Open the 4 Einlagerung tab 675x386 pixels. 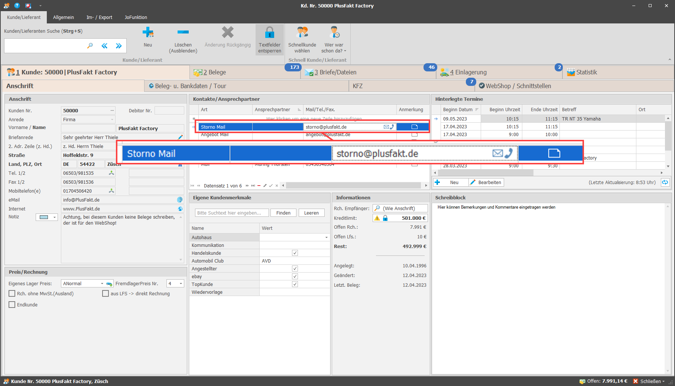[x=499, y=72]
